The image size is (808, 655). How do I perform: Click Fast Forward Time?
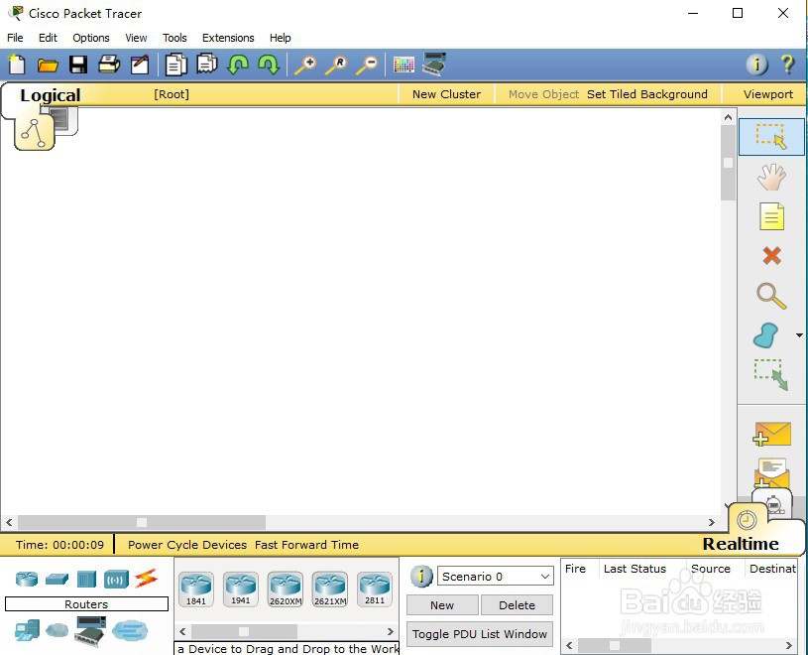(306, 545)
